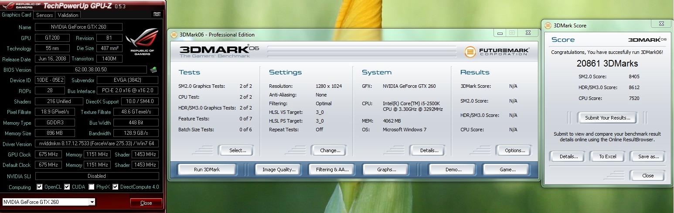
Task: Click the Futuremark Corporation logo
Action: pyautogui.click(x=497, y=52)
